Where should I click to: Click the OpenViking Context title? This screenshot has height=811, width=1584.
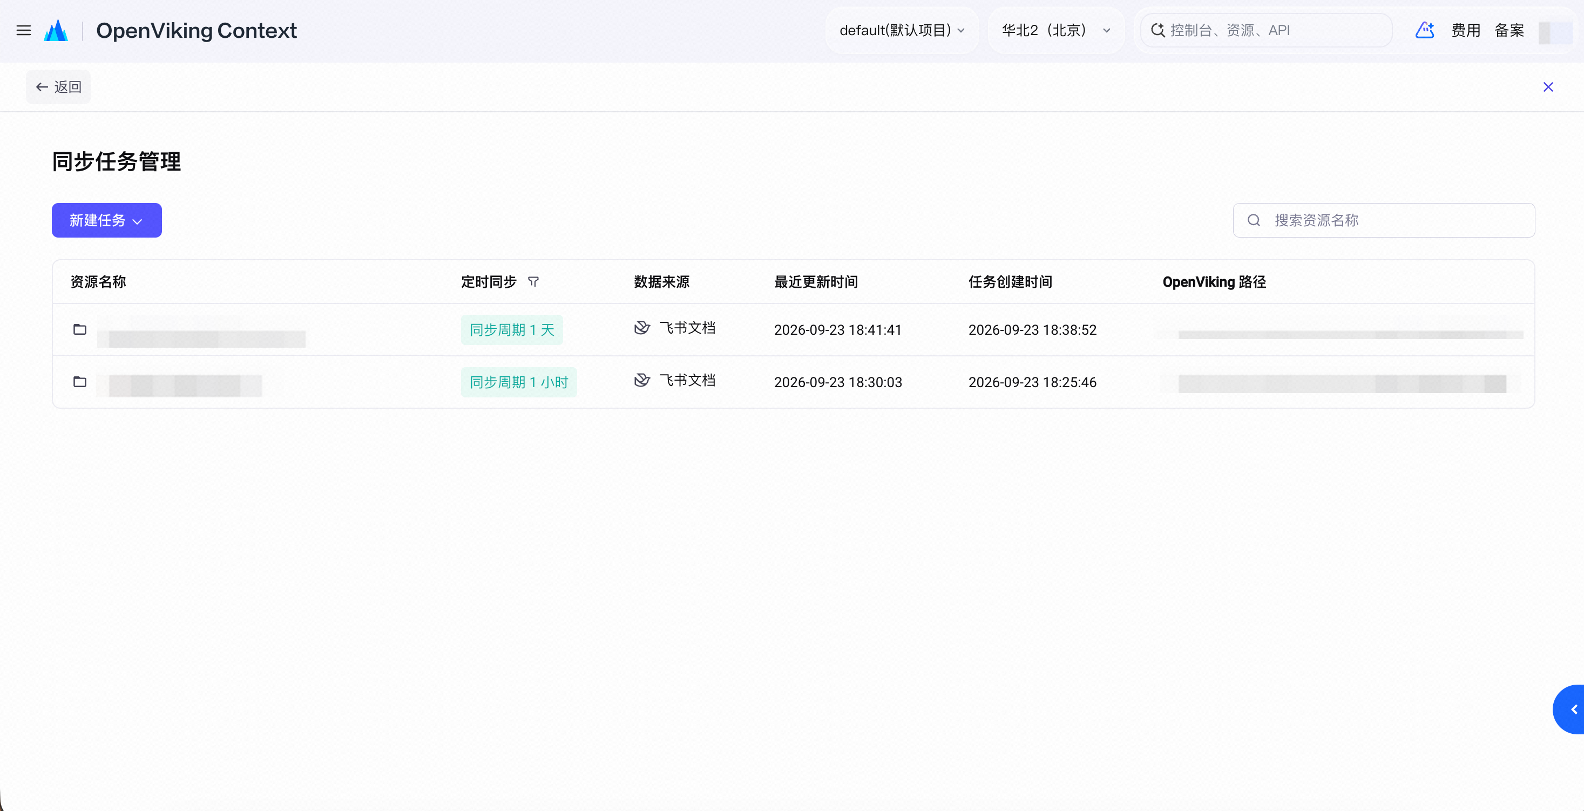[x=196, y=31]
